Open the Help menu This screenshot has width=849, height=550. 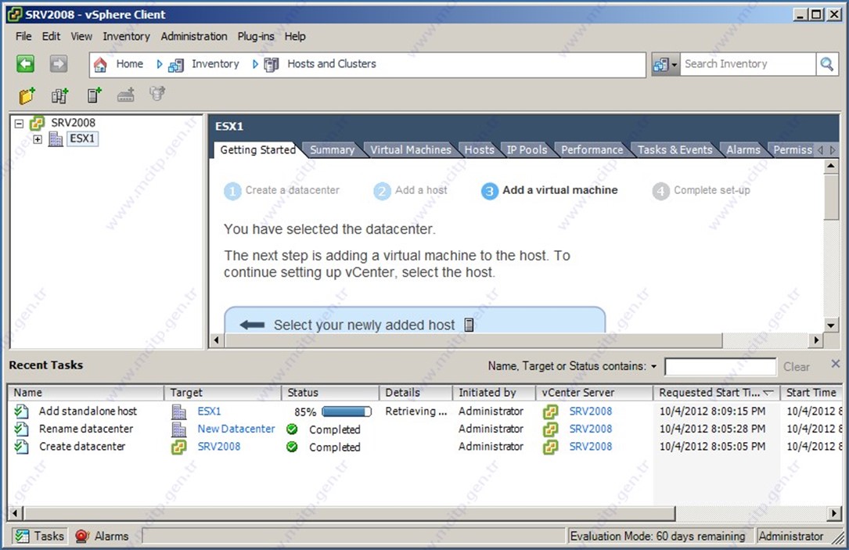point(295,36)
